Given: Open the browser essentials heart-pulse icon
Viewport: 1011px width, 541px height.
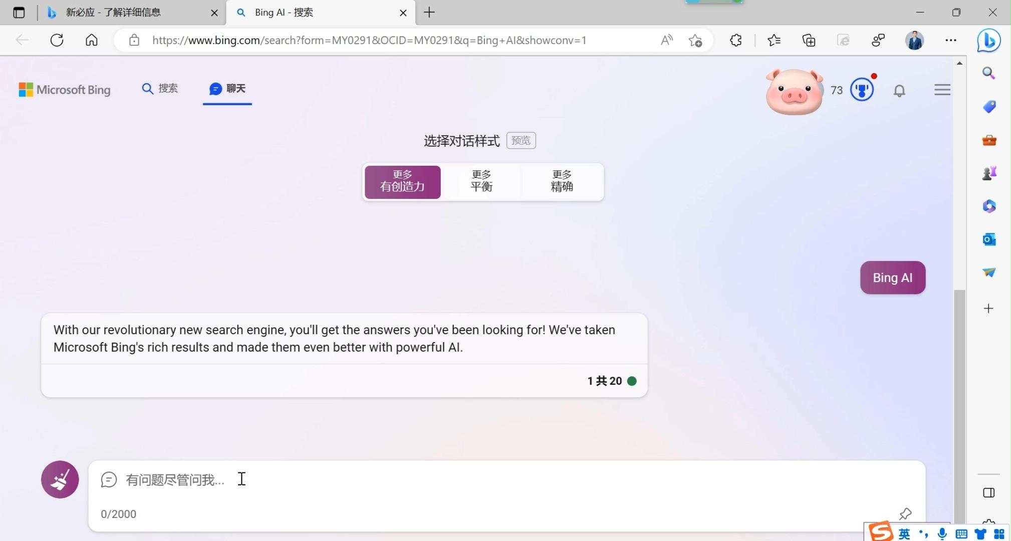Looking at the screenshot, I should (x=878, y=40).
